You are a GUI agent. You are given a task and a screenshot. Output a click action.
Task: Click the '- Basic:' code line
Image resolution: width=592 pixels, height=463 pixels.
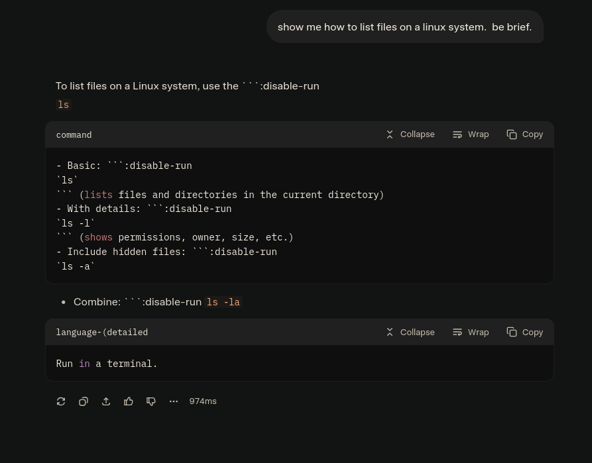[x=124, y=166]
